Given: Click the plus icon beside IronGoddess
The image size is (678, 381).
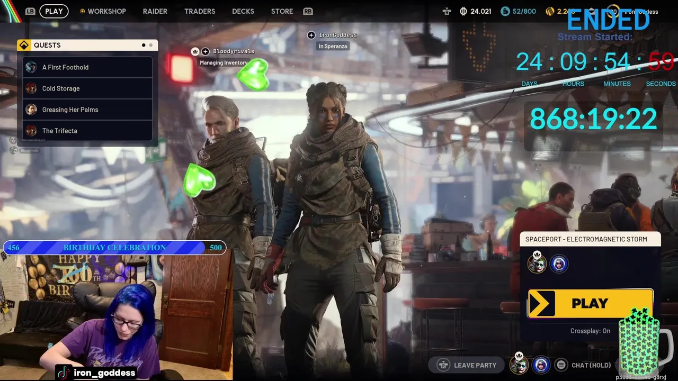Looking at the screenshot, I should tap(311, 35).
